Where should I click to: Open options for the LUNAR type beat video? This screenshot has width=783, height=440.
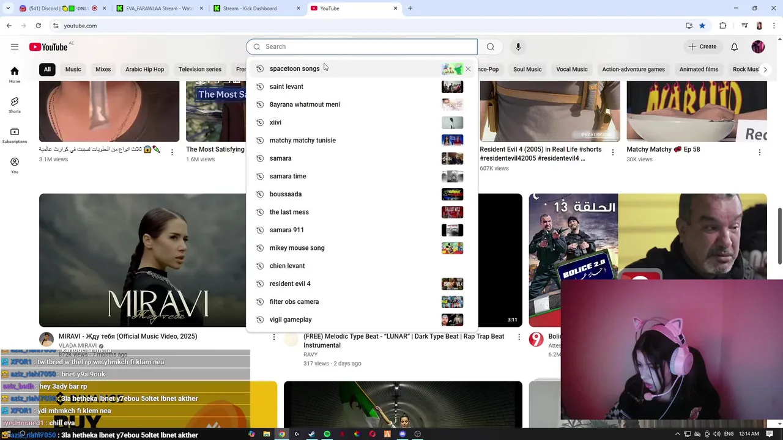519,337
